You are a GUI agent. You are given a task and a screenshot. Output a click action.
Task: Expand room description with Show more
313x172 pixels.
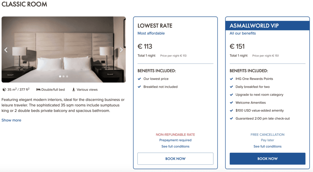pyautogui.click(x=11, y=120)
